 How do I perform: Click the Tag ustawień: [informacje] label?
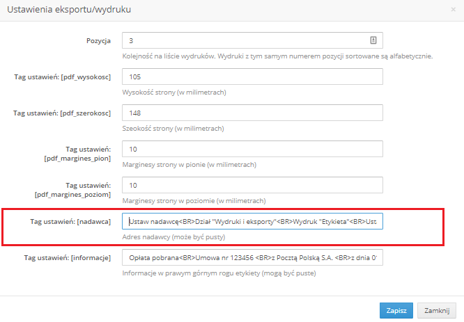tap(68, 258)
